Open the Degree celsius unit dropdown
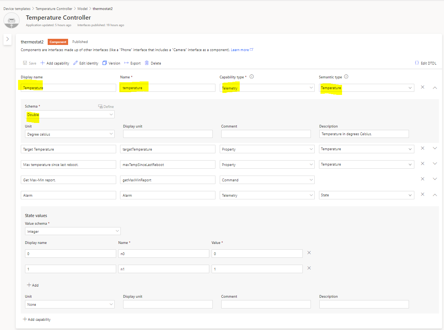 click(70, 134)
